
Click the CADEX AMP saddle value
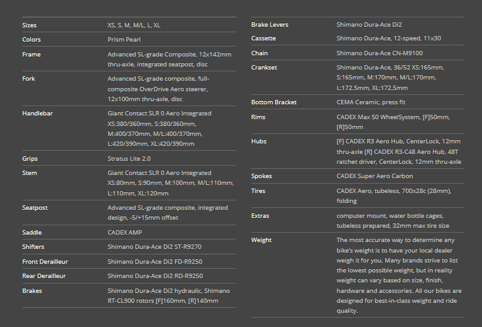[125, 233]
